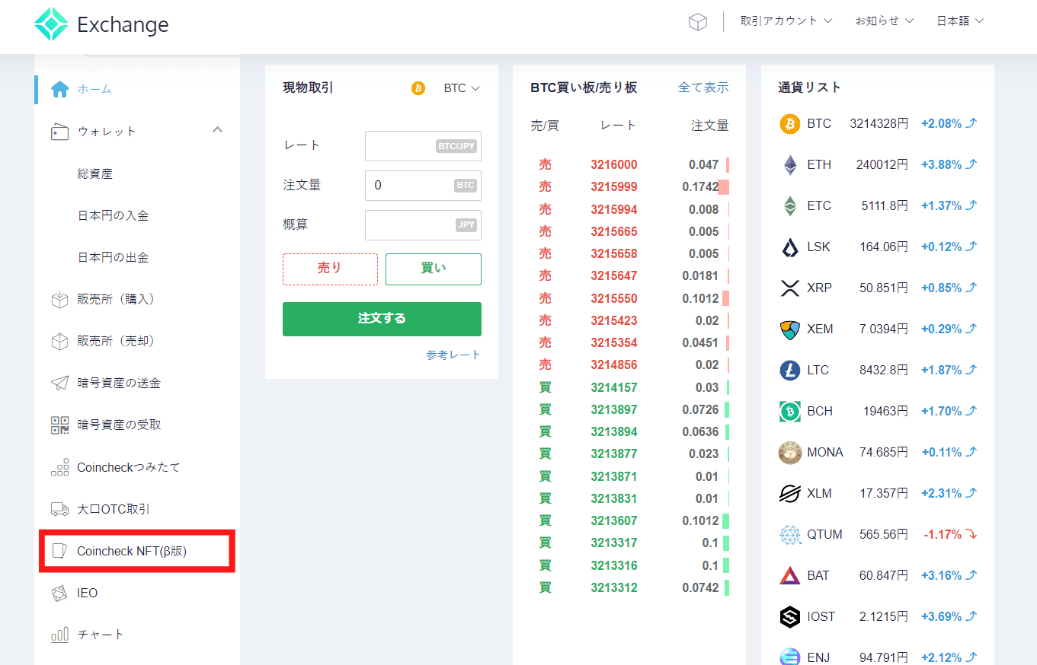Open 日本円の入金 menu item
Image resolution: width=1037 pixels, height=665 pixels.
(x=113, y=215)
